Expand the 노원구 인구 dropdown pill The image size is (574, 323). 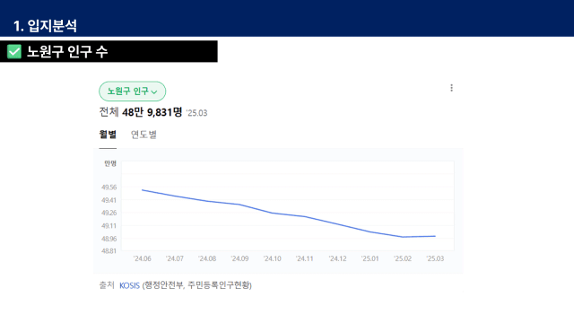coord(132,92)
